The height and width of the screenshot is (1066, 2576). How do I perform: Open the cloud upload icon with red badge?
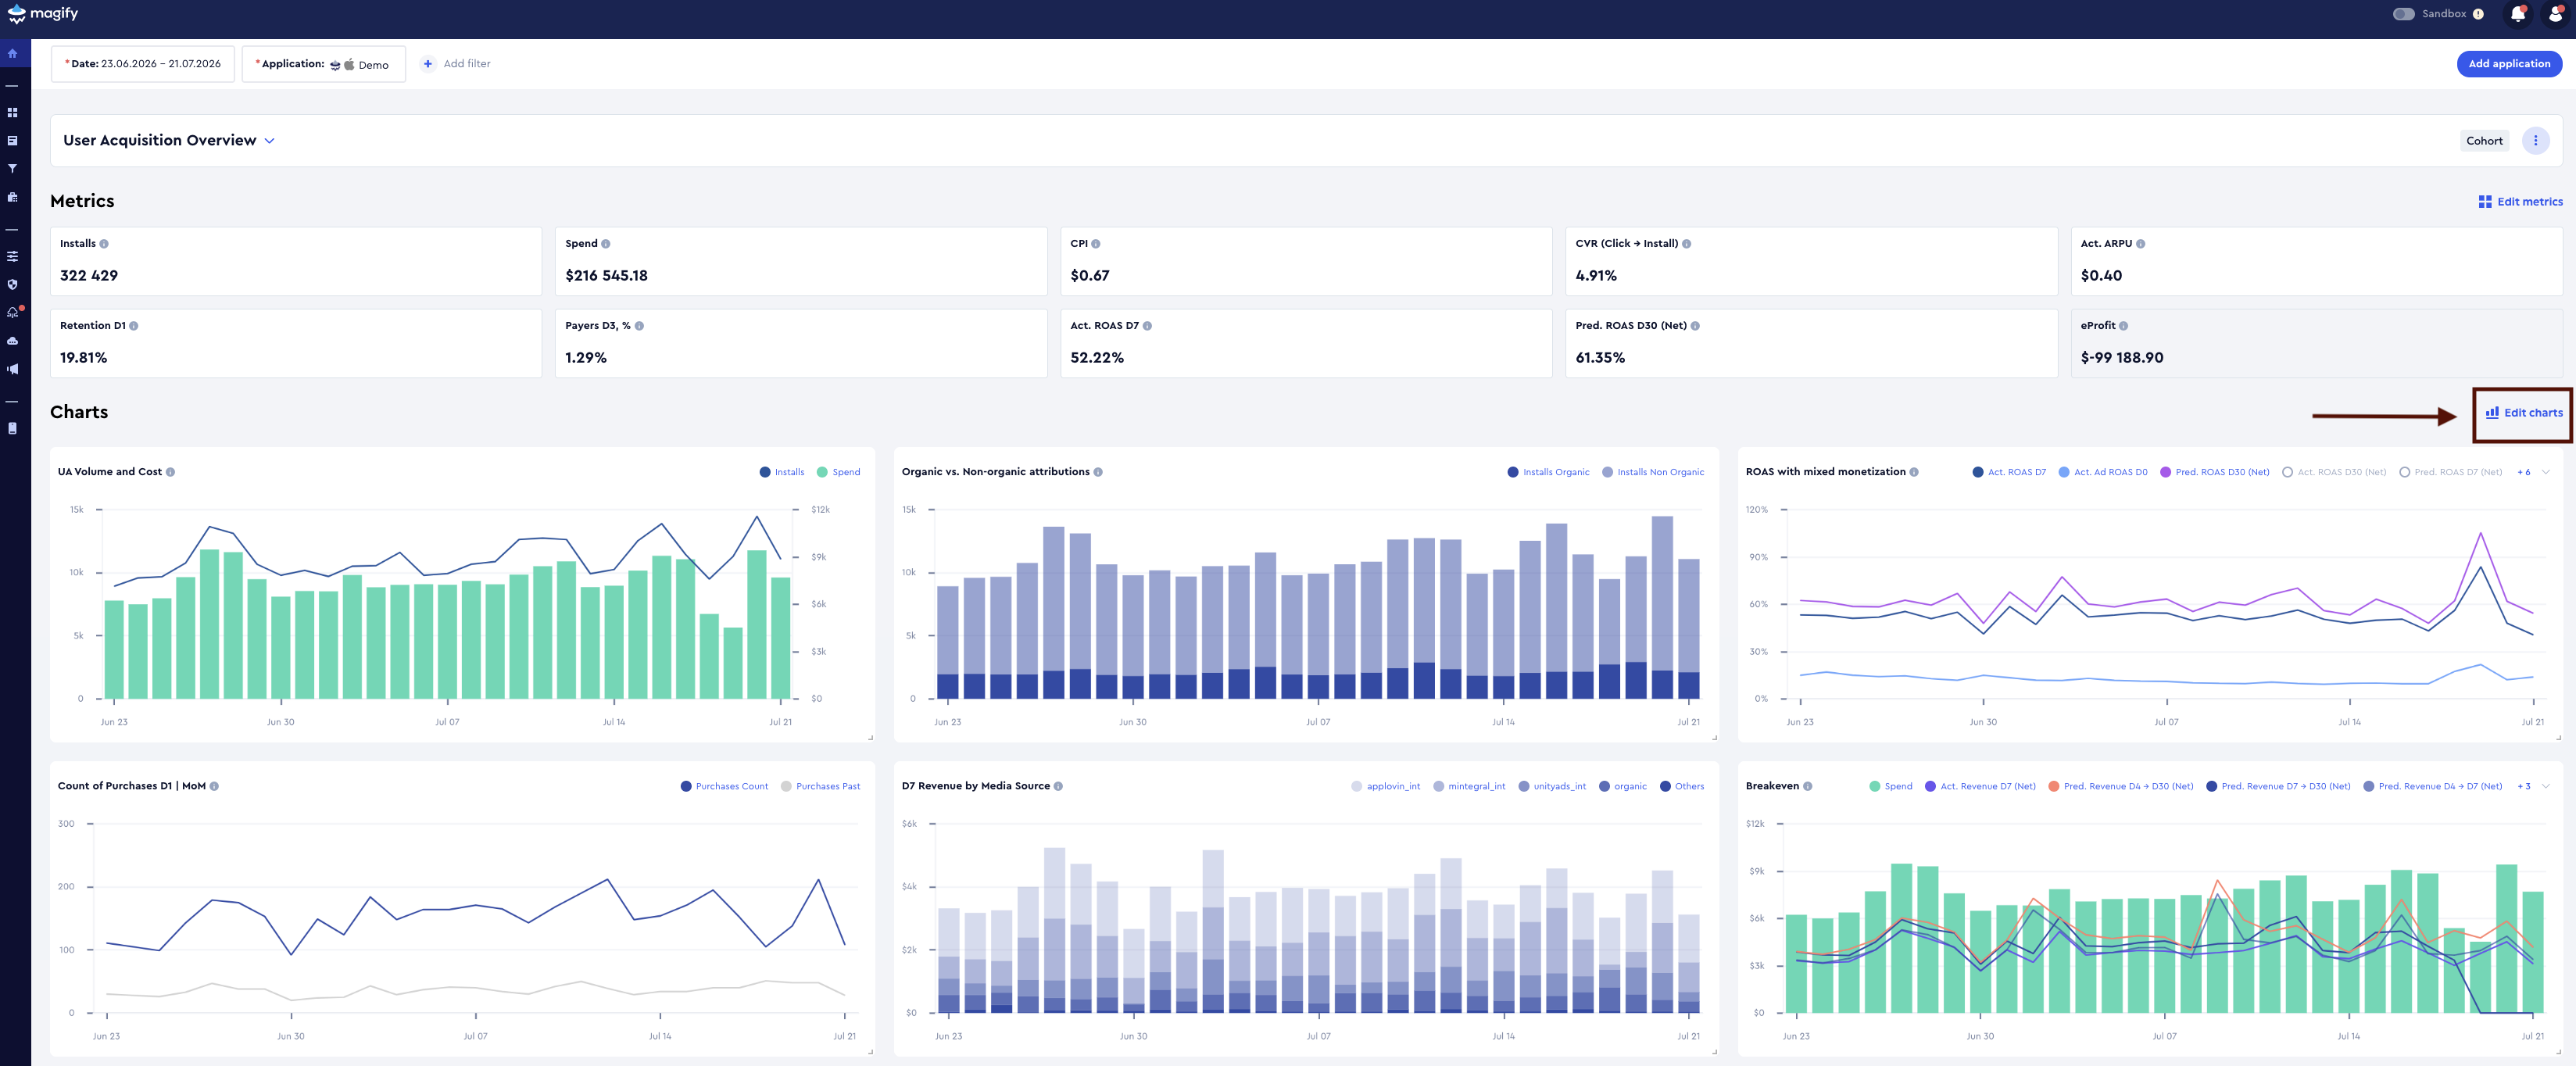[13, 313]
